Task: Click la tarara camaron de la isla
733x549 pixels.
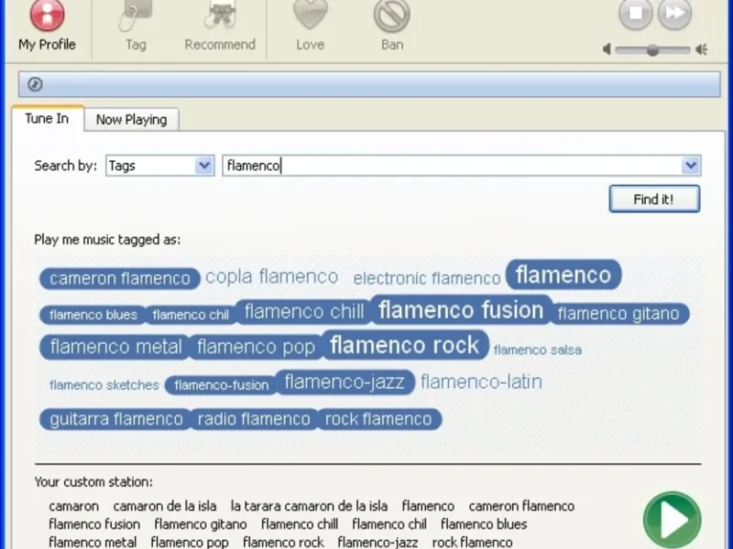Action: [x=309, y=506]
